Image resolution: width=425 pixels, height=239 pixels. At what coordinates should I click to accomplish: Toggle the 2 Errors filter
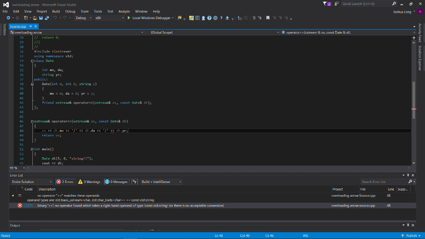[65, 182]
